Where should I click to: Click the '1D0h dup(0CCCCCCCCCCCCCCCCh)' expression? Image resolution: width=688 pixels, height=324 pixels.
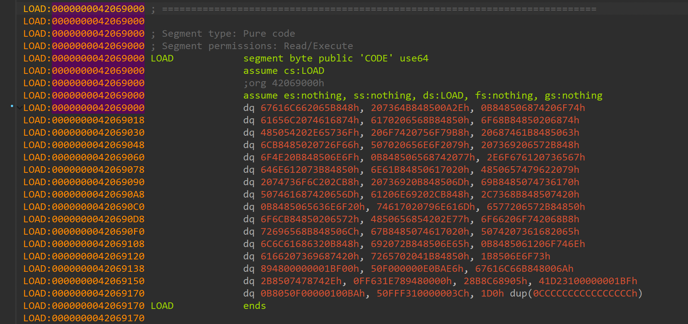[x=562, y=293]
